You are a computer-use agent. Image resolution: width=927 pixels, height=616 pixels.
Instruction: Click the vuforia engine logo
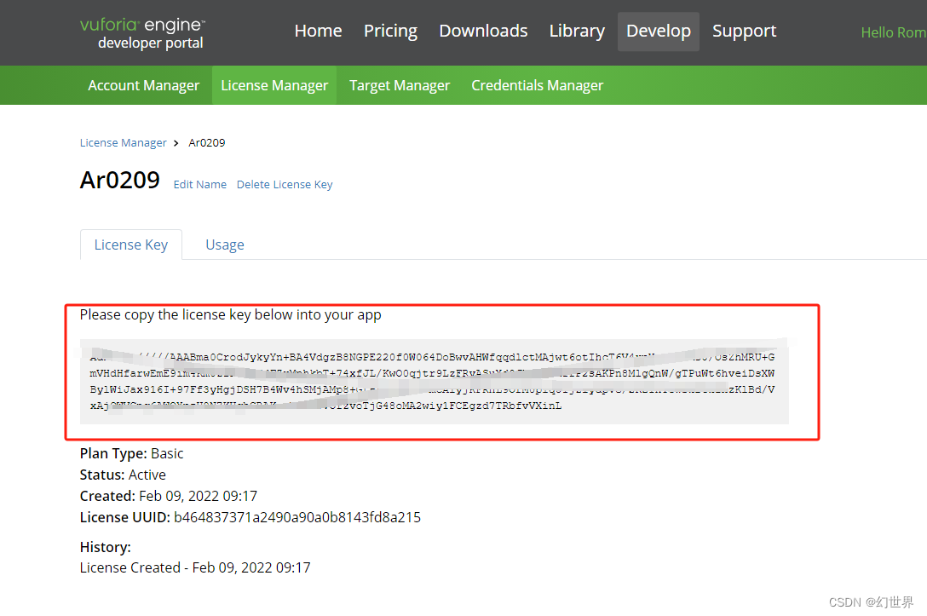[141, 32]
